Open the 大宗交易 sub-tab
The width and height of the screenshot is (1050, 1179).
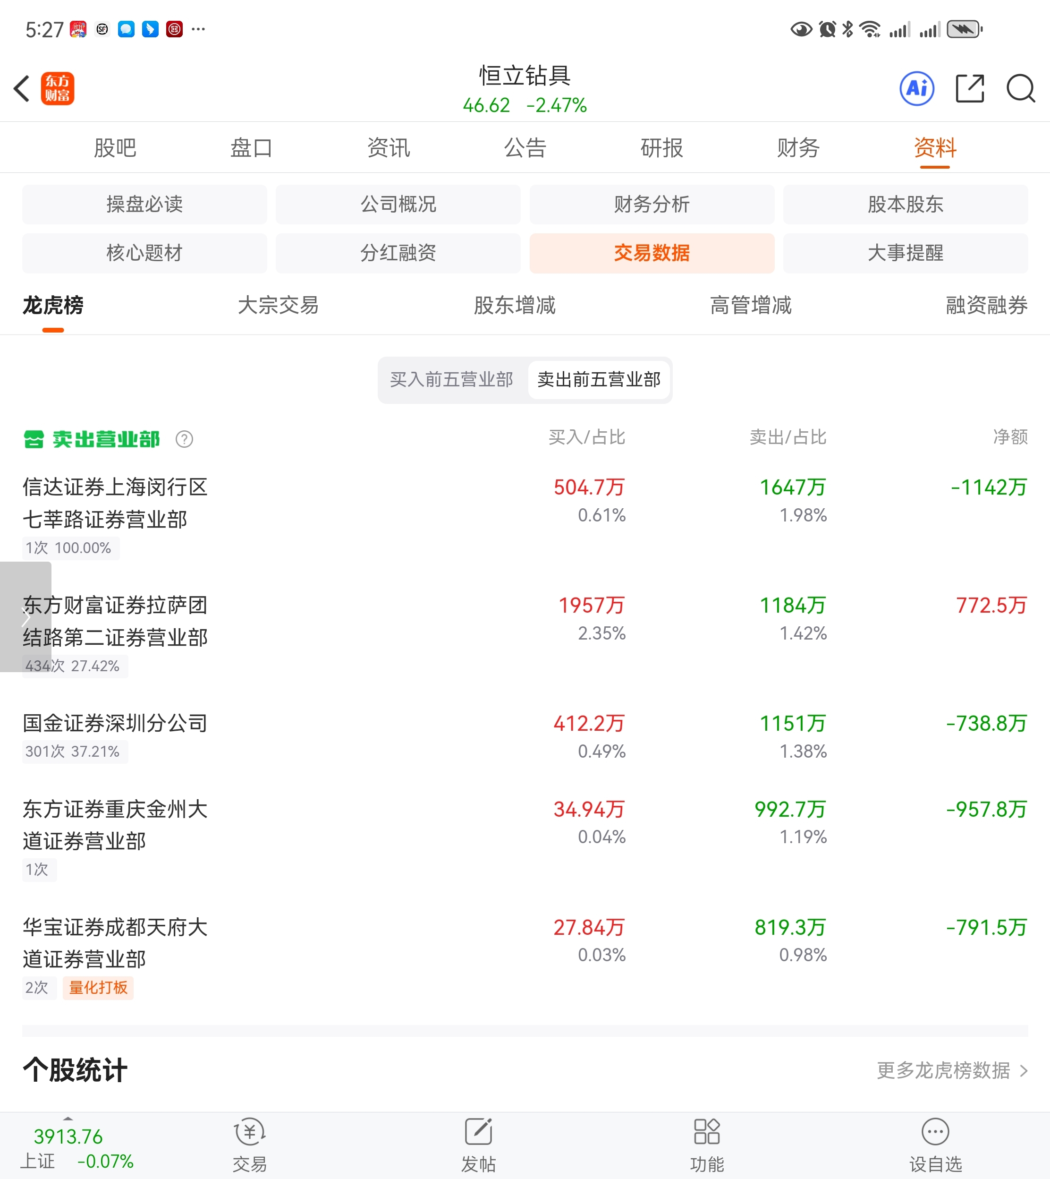click(x=278, y=305)
